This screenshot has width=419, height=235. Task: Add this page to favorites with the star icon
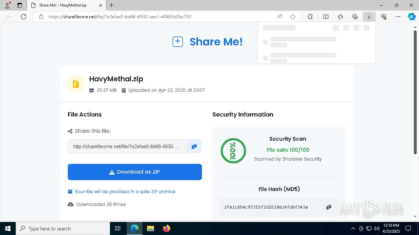(x=293, y=17)
